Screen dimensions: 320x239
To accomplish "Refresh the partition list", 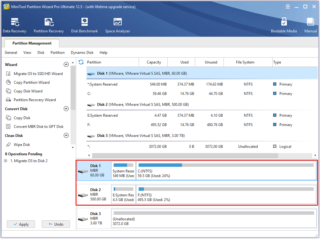I will click(81, 62).
